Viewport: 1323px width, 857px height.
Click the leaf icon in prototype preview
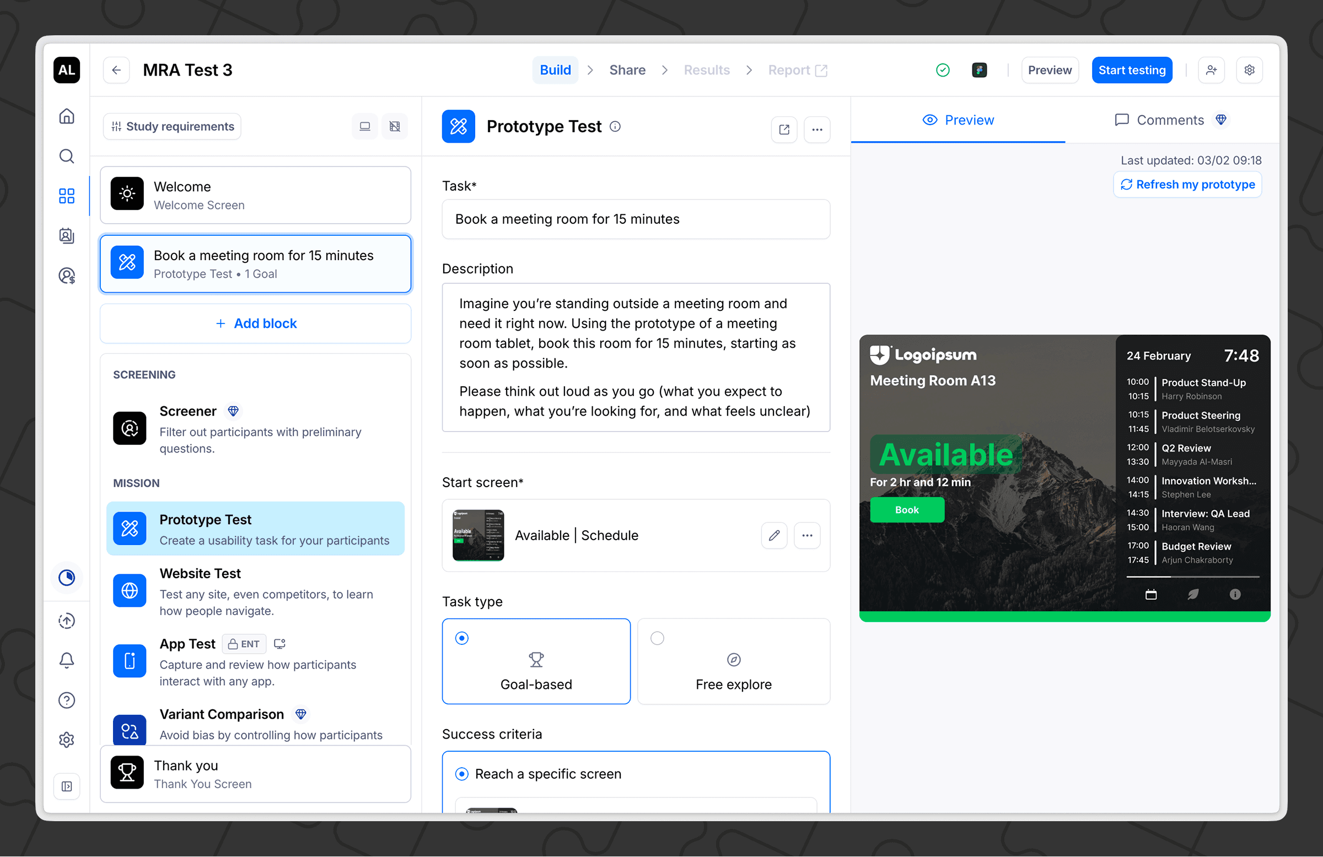pyautogui.click(x=1193, y=595)
